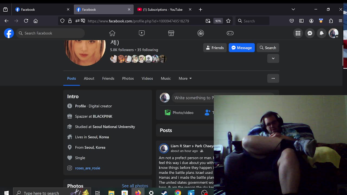The width and height of the screenshot is (347, 195).
Task: Reload the page with refresh icon
Action: [26, 21]
